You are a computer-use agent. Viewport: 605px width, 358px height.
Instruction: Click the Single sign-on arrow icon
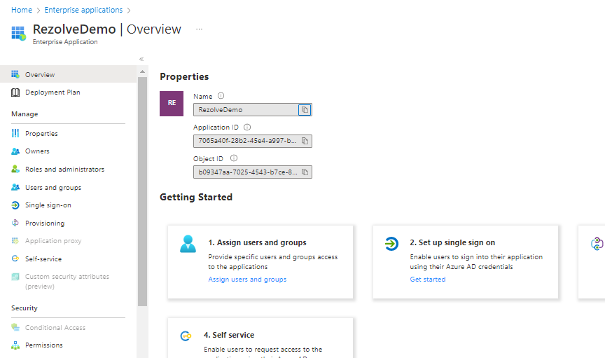pyautogui.click(x=15, y=205)
